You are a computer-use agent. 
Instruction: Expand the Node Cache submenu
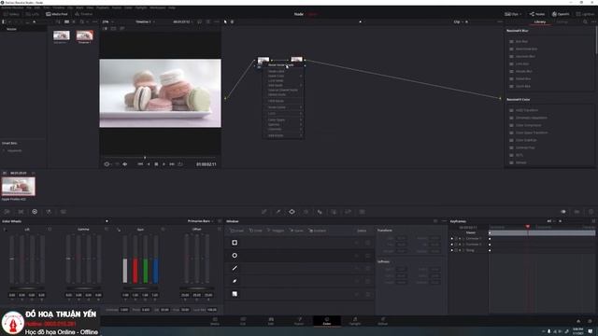point(283,107)
